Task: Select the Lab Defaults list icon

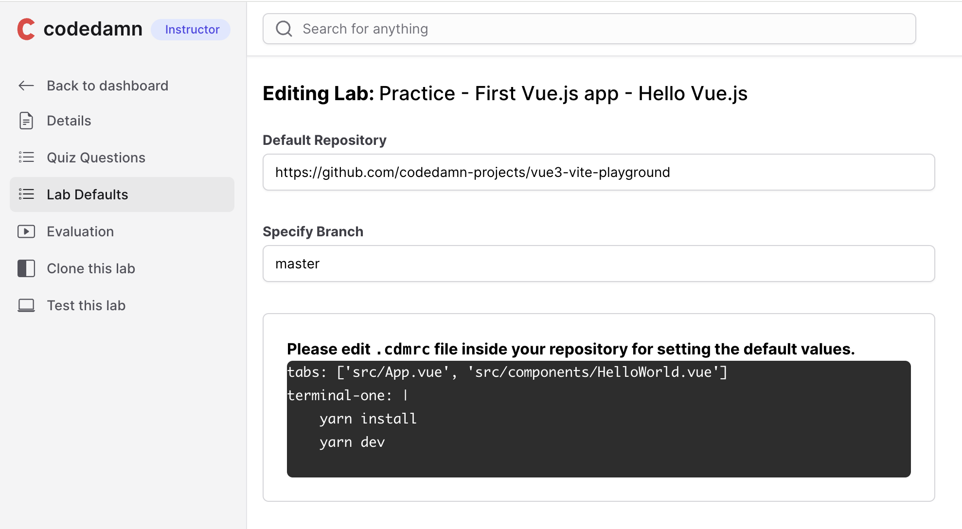Action: tap(26, 194)
